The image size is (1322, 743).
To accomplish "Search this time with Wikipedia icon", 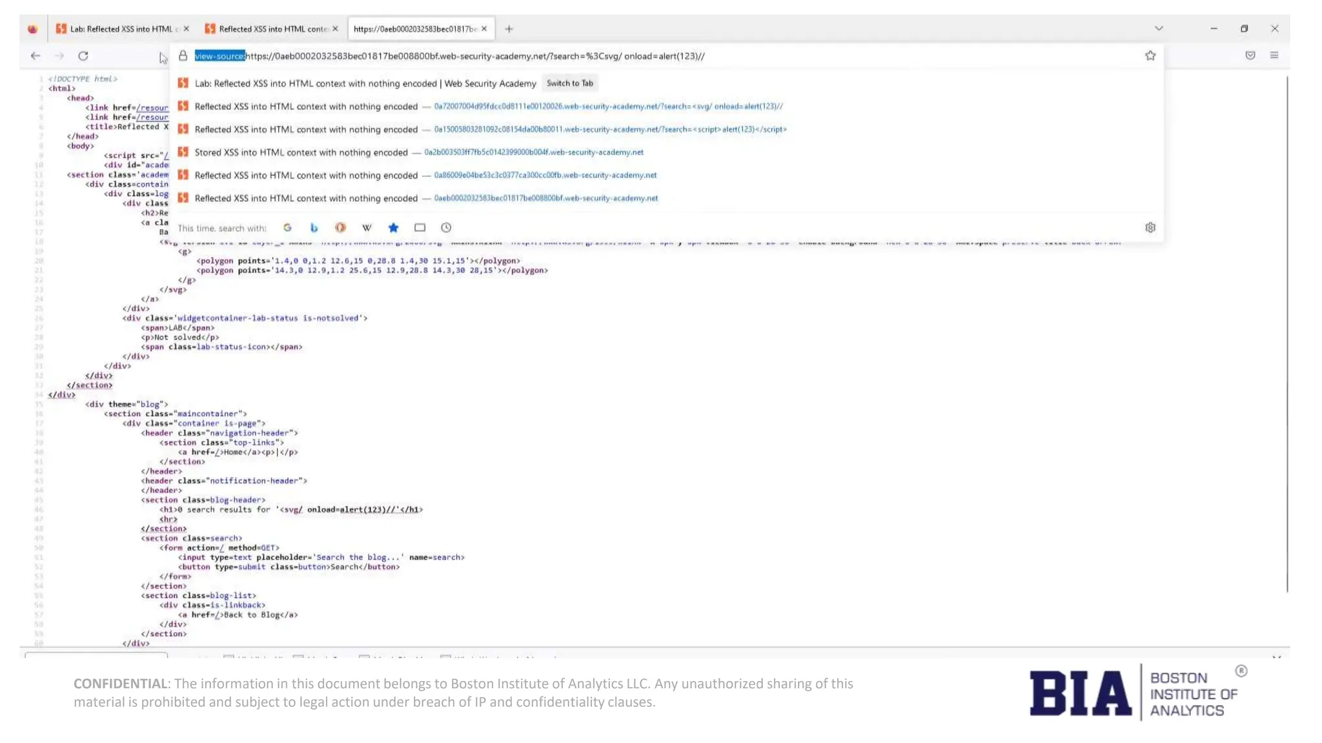I will pos(367,228).
